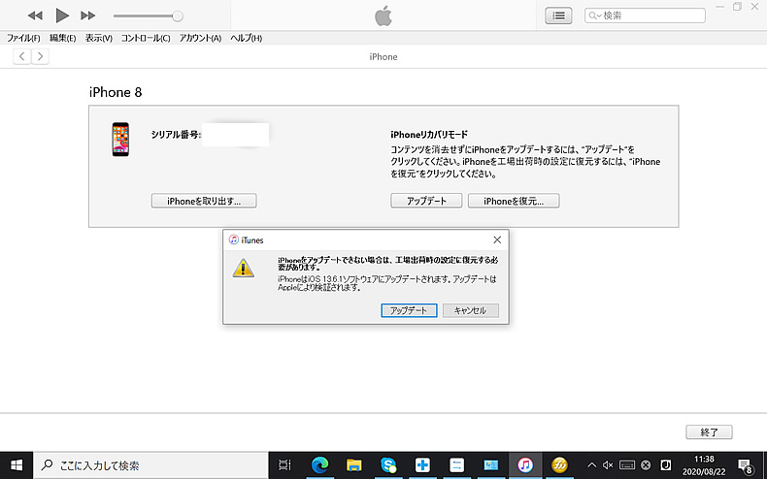
Task: Open File Explorer from the taskbar
Action: (353, 464)
